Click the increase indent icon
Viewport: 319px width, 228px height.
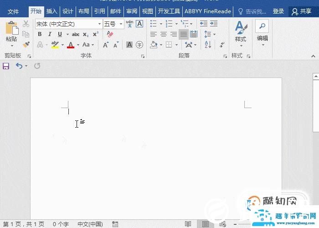214,24
